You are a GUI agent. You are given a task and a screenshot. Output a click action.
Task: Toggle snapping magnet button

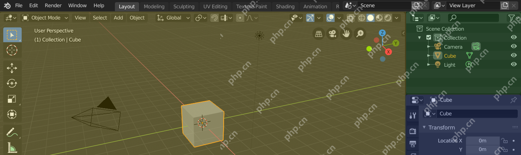214,18
